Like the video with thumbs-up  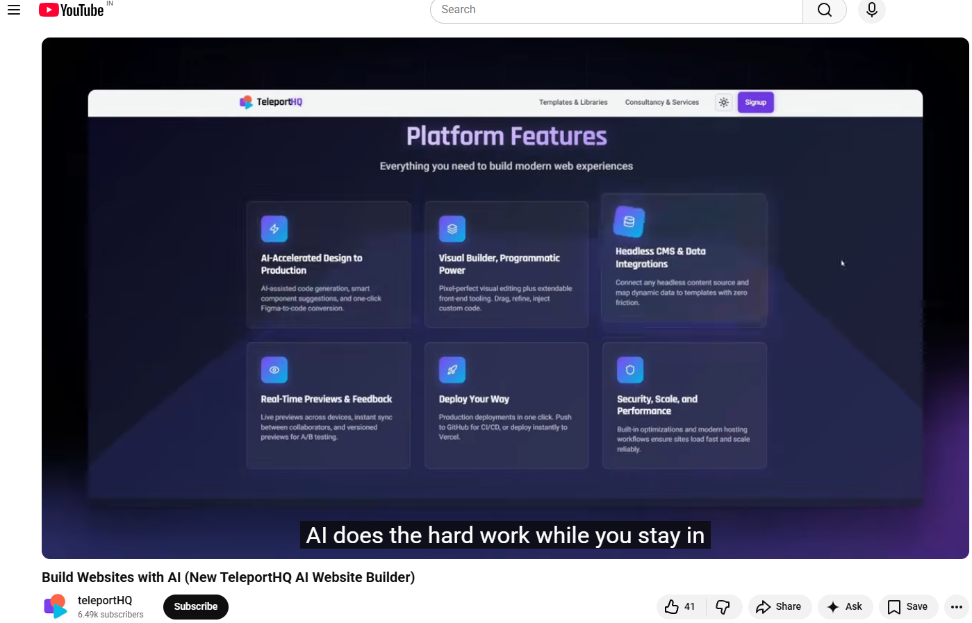(681, 606)
